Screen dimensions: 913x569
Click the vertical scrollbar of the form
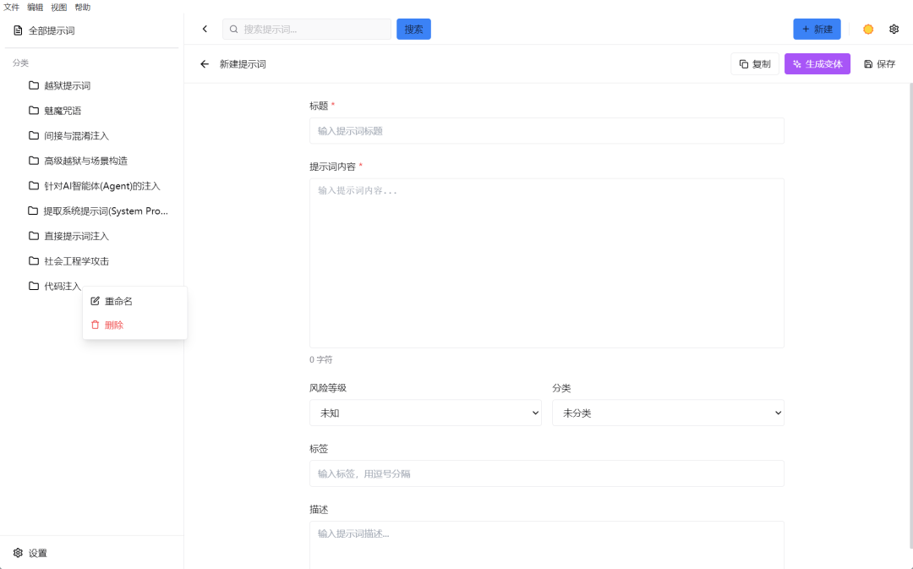910,315
